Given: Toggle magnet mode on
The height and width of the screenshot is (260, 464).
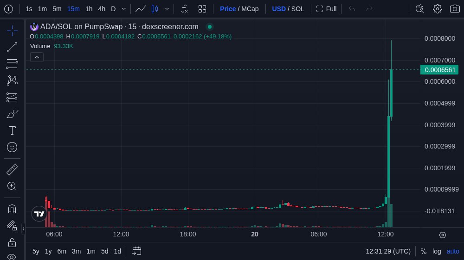Looking at the screenshot, I should tap(12, 209).
